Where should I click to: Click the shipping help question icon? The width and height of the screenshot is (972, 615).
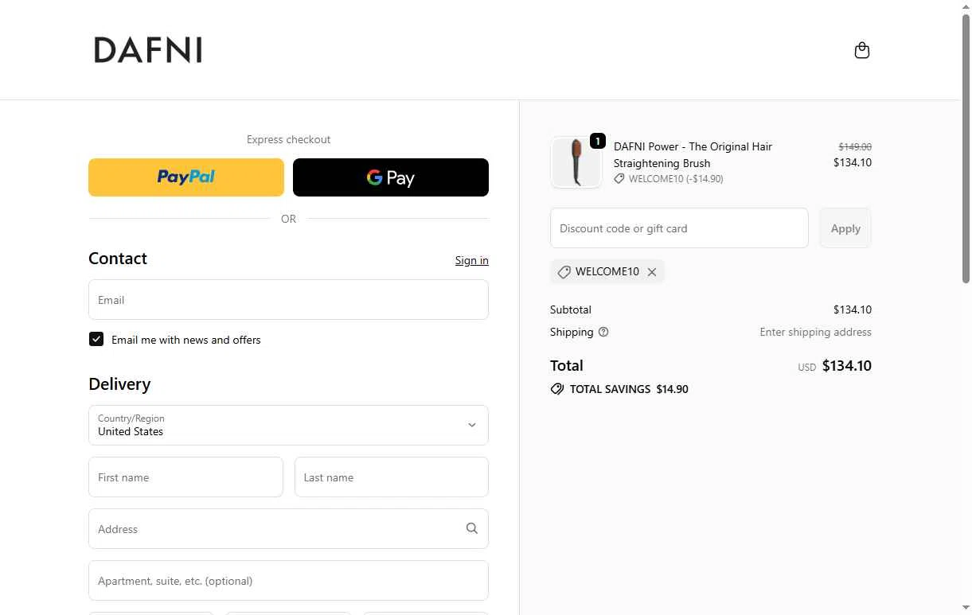[603, 333]
